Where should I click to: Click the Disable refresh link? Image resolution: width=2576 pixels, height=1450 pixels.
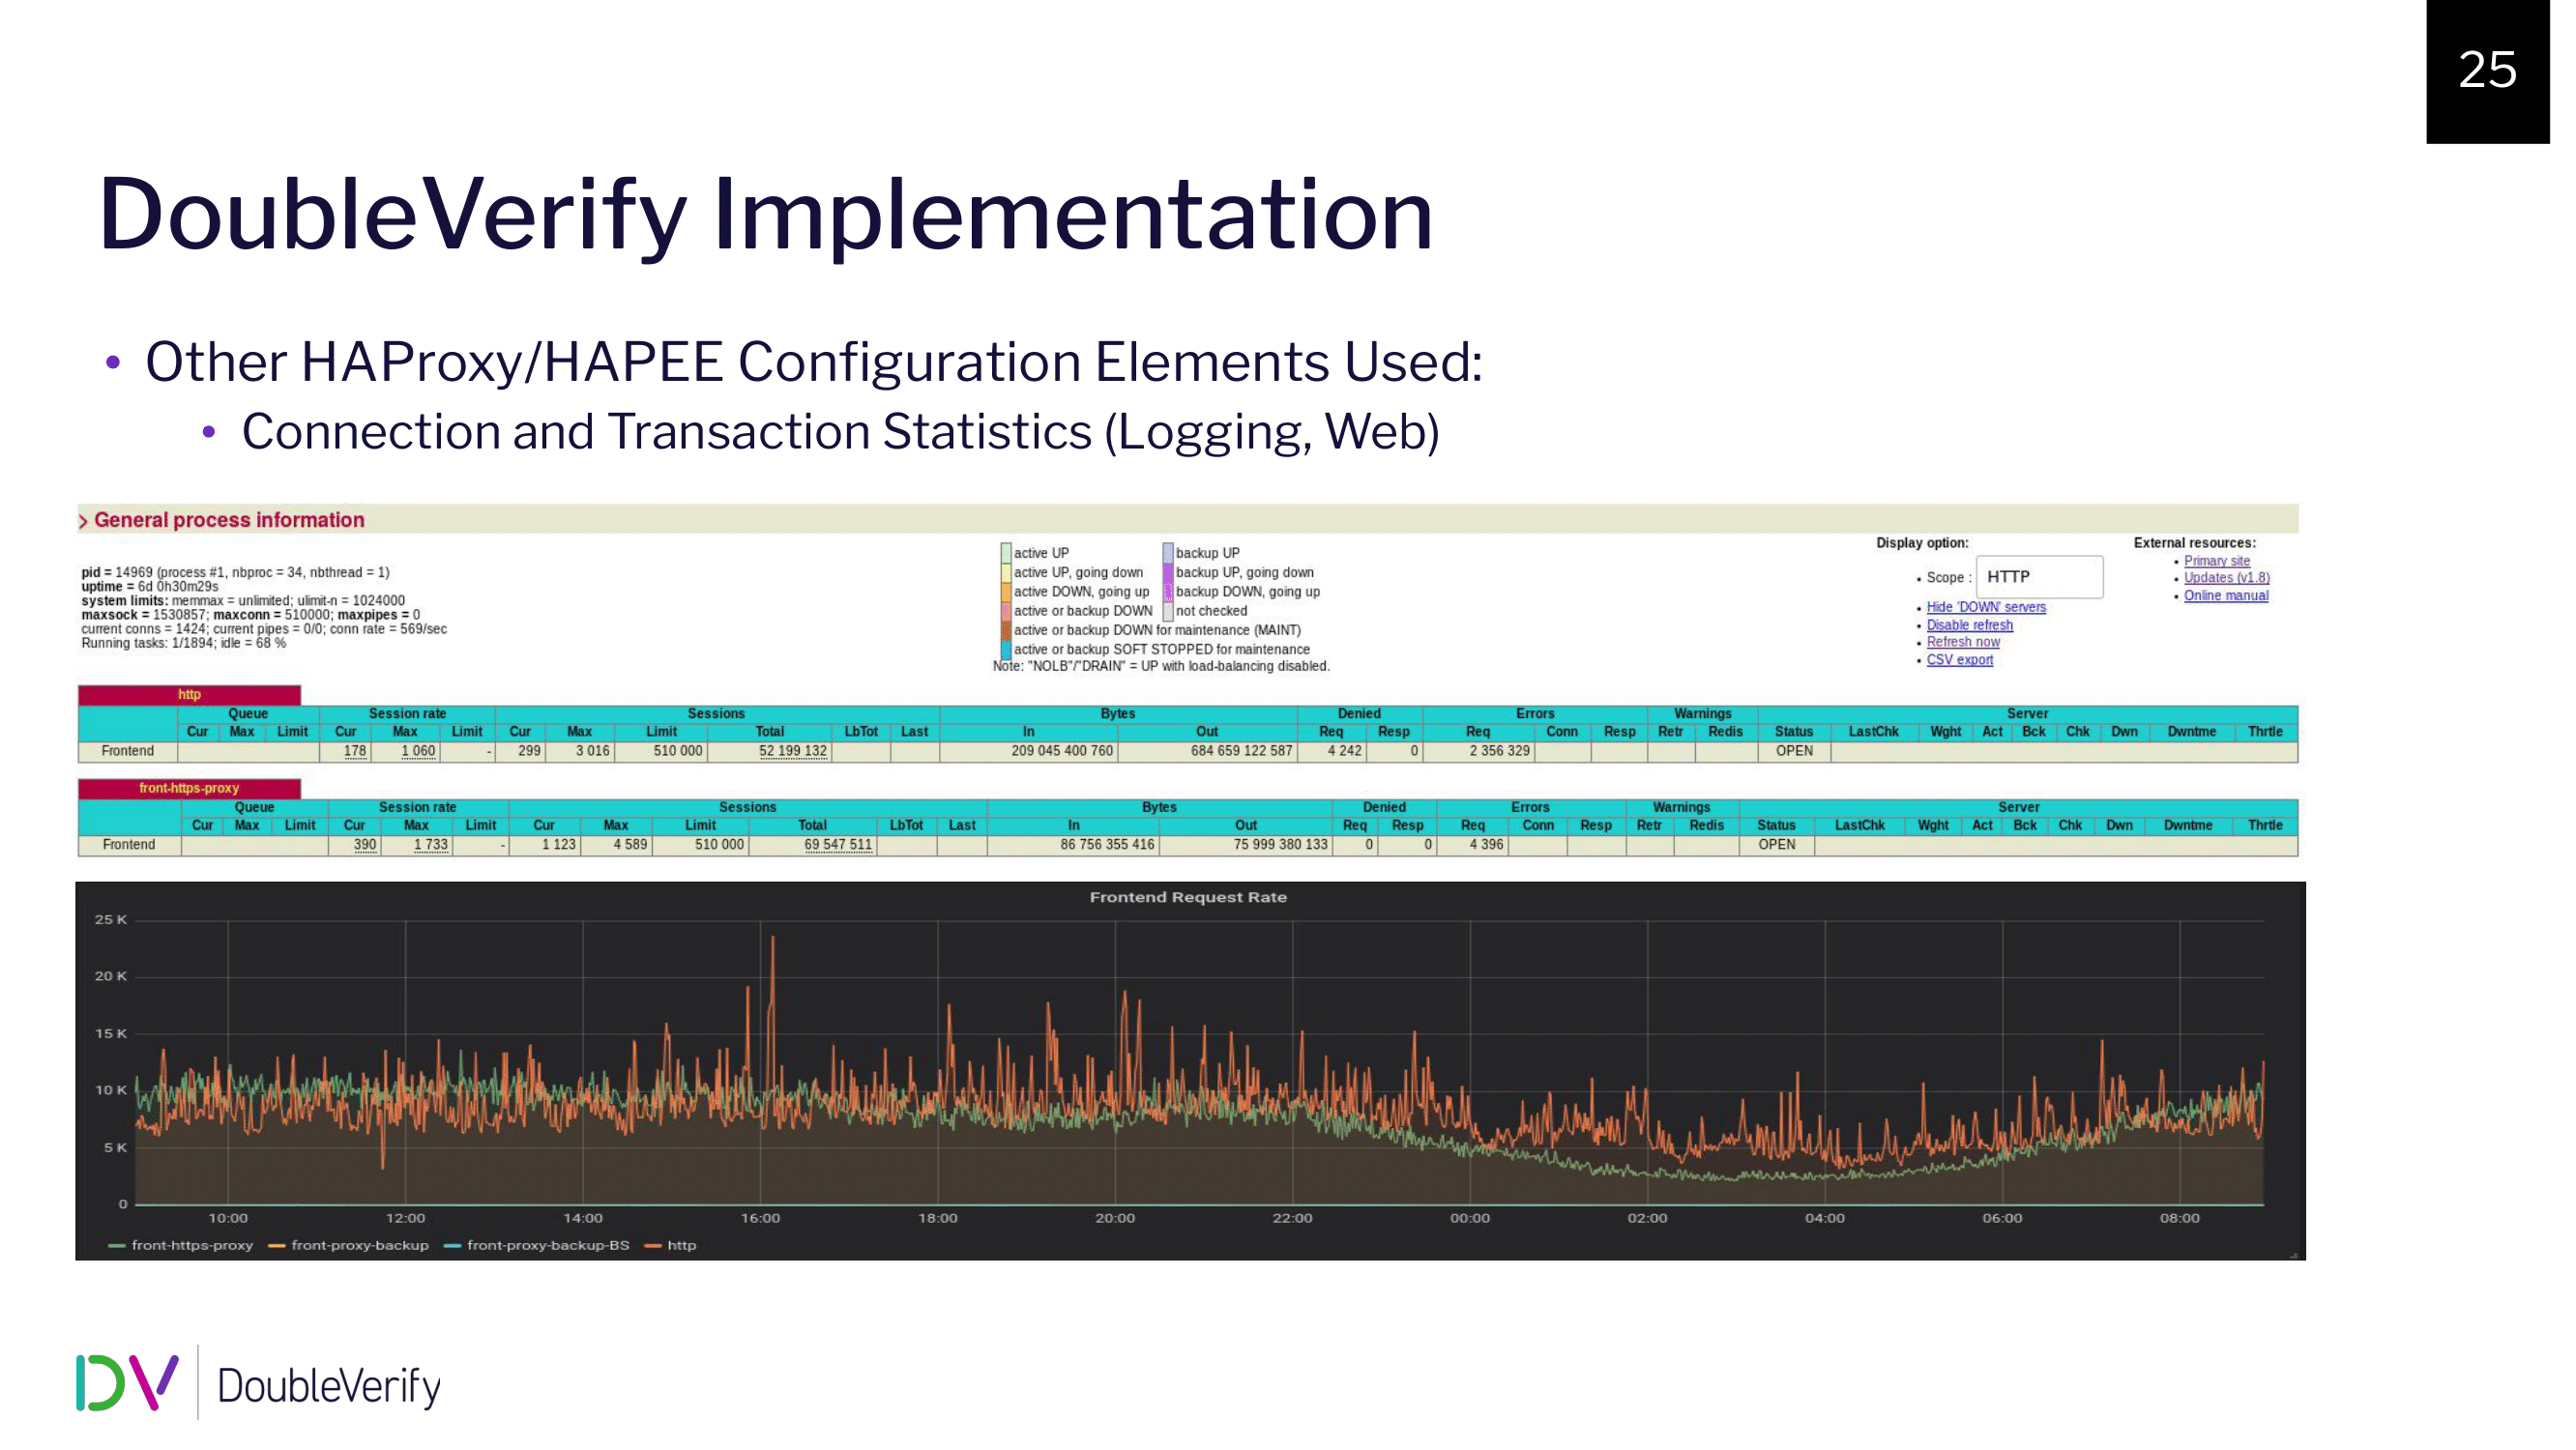(x=1969, y=626)
